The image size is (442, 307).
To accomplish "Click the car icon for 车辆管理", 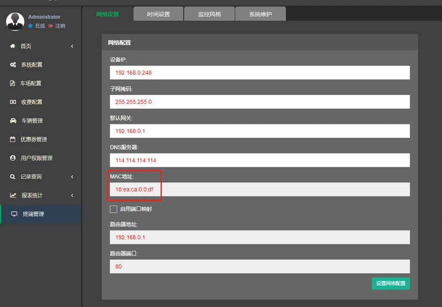I will [x=13, y=121].
